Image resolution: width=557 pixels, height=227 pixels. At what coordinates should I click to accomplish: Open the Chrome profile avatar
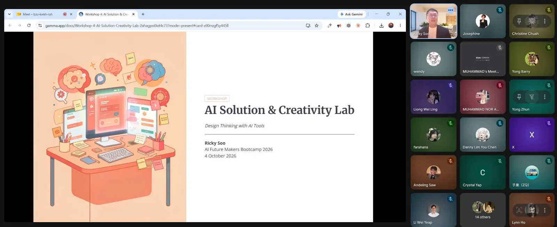pyautogui.click(x=391, y=25)
